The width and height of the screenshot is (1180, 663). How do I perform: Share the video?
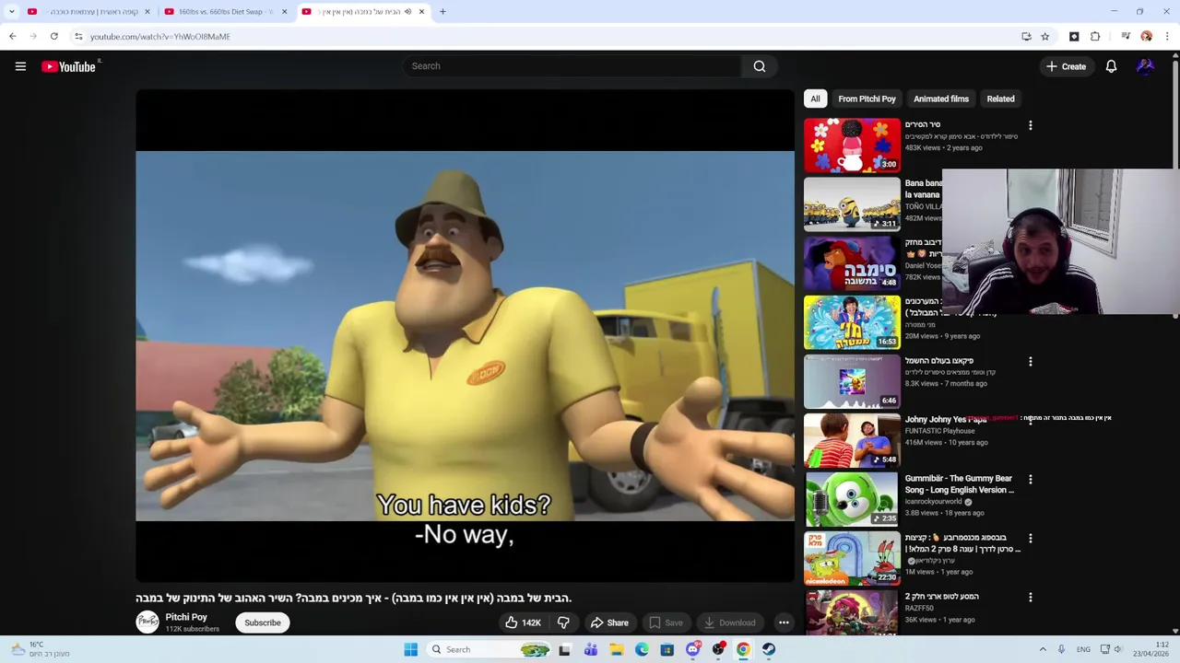(x=609, y=622)
